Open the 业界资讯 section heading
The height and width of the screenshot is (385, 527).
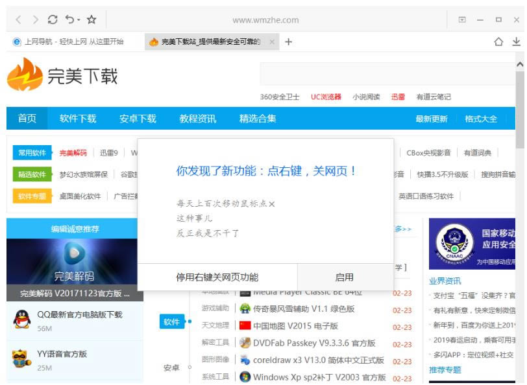[x=445, y=281]
